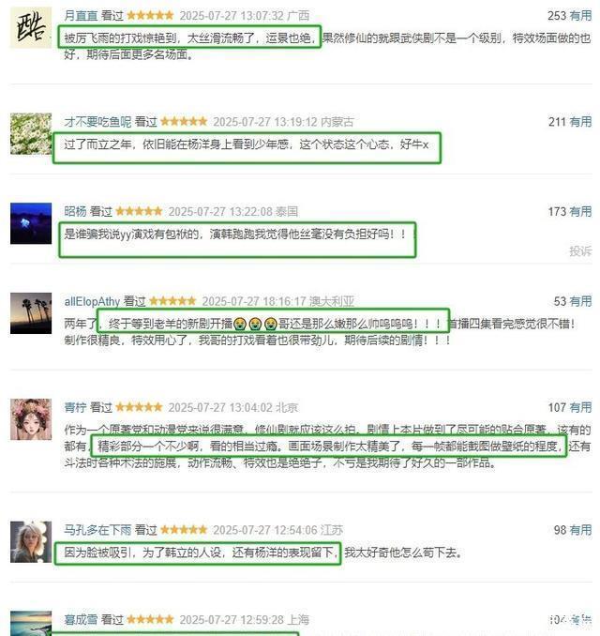
Task: Visit 青柠's profile name
Action: coord(75,407)
